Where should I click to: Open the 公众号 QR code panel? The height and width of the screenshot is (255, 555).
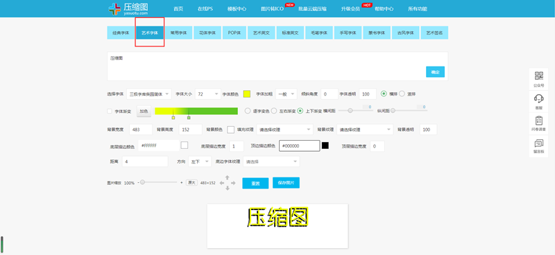[539, 78]
